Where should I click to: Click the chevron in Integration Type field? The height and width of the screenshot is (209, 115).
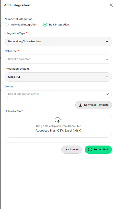pos(107,42)
